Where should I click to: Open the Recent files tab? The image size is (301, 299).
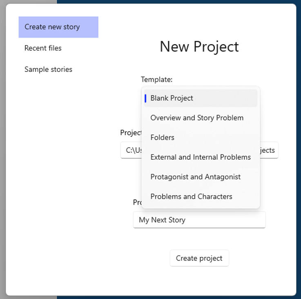point(43,48)
